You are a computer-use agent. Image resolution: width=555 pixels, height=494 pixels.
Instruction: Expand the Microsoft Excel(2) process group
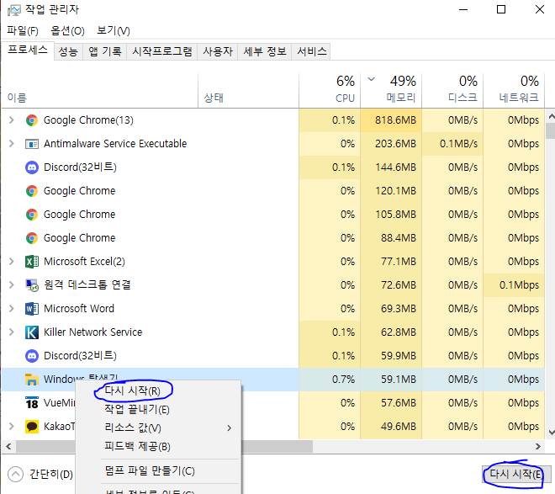[x=11, y=262]
